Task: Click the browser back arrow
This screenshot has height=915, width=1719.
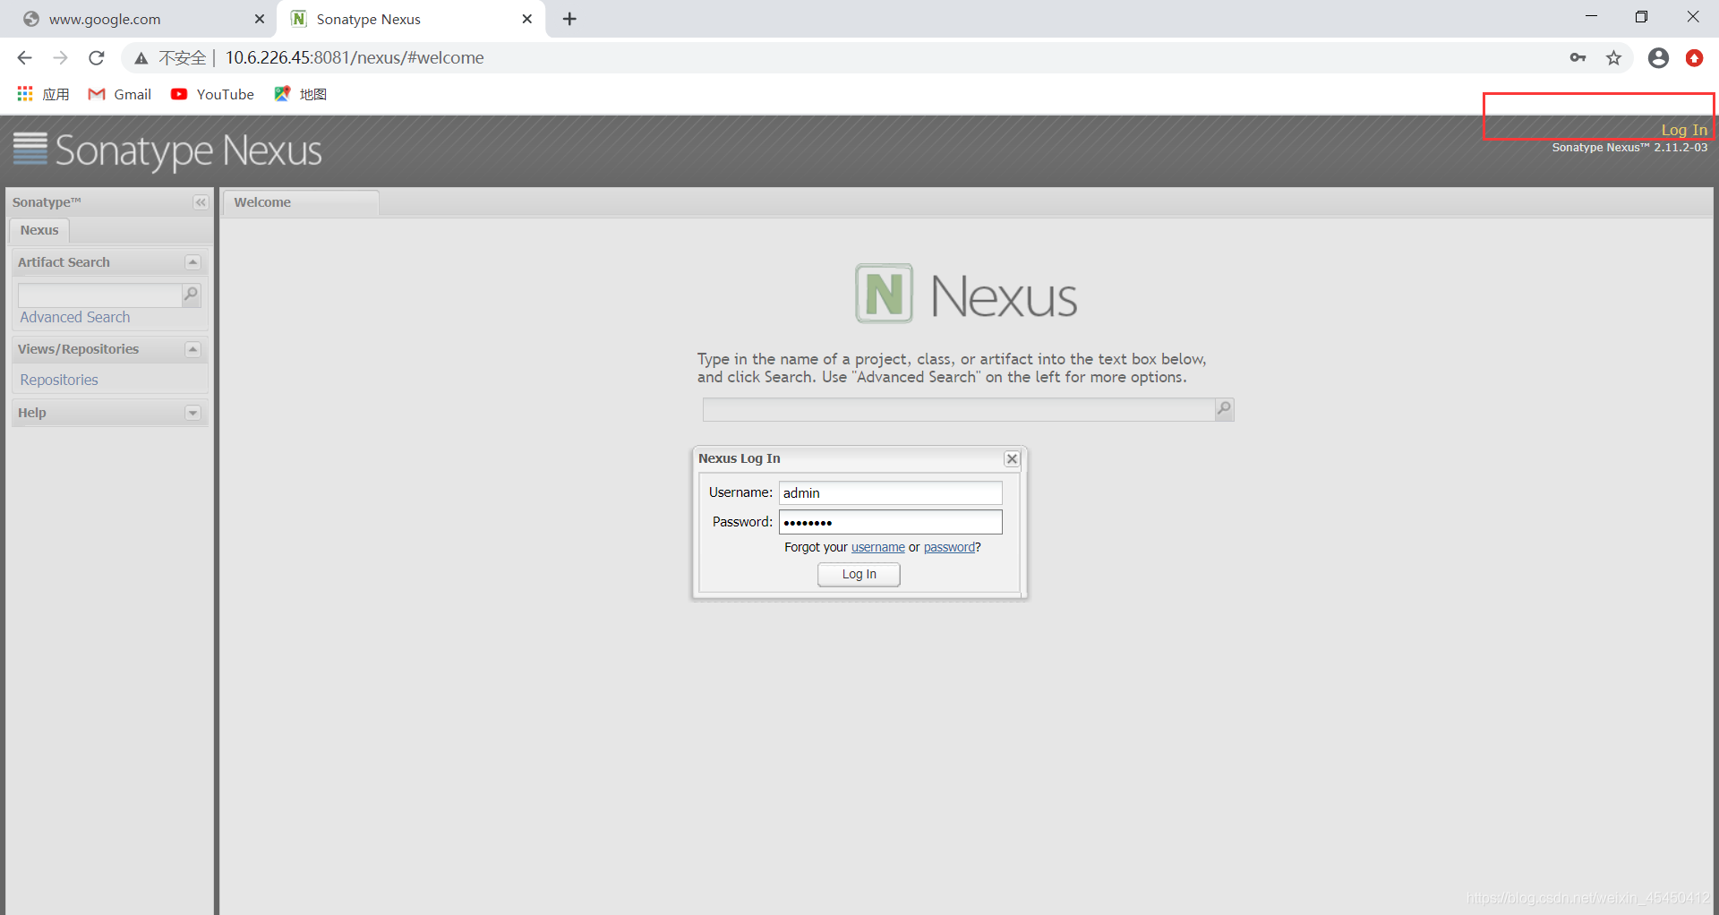Action: [x=24, y=58]
